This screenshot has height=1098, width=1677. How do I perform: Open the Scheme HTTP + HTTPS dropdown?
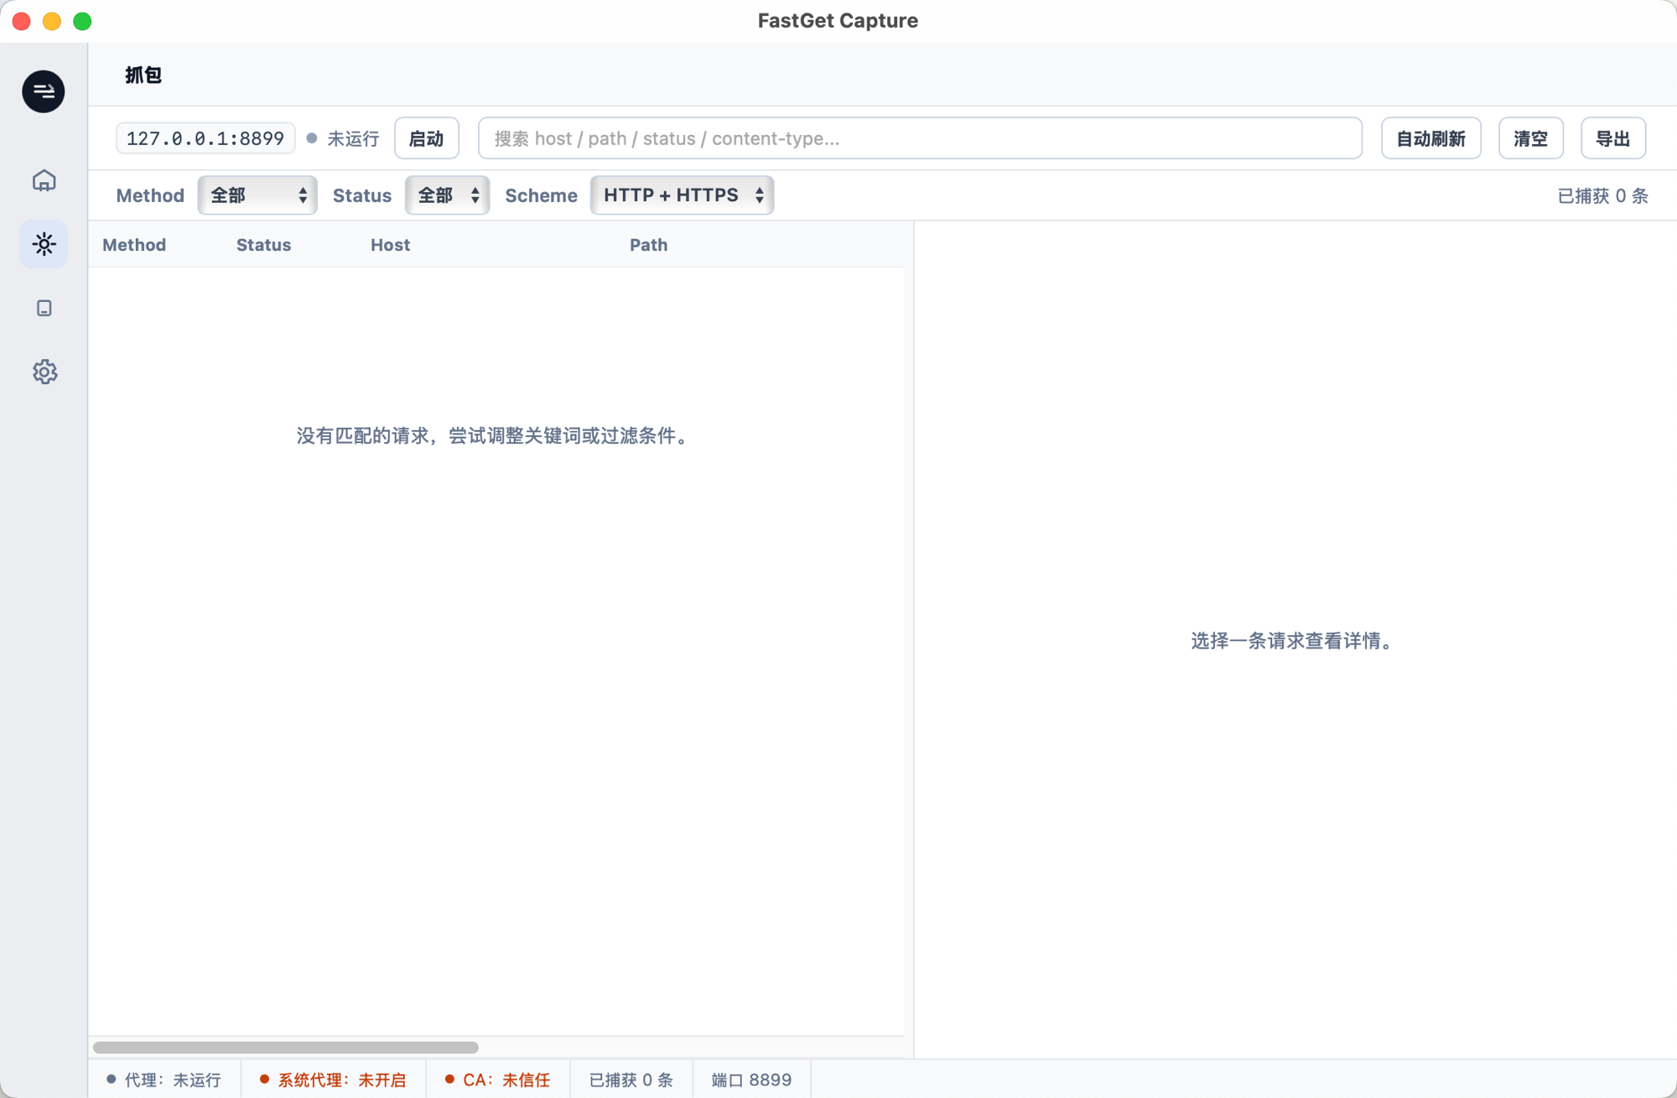[683, 195]
